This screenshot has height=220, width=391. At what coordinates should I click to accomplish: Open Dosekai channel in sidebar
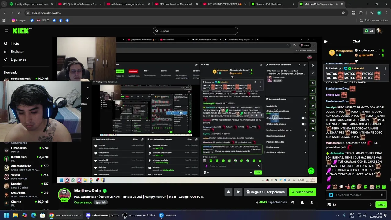coord(26,185)
